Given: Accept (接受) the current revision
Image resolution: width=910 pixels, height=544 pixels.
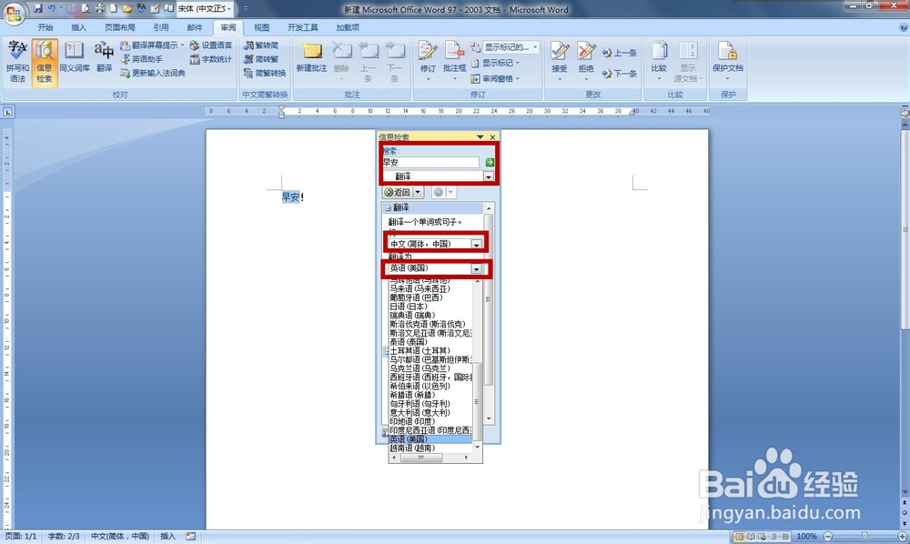Looking at the screenshot, I should pos(559,56).
